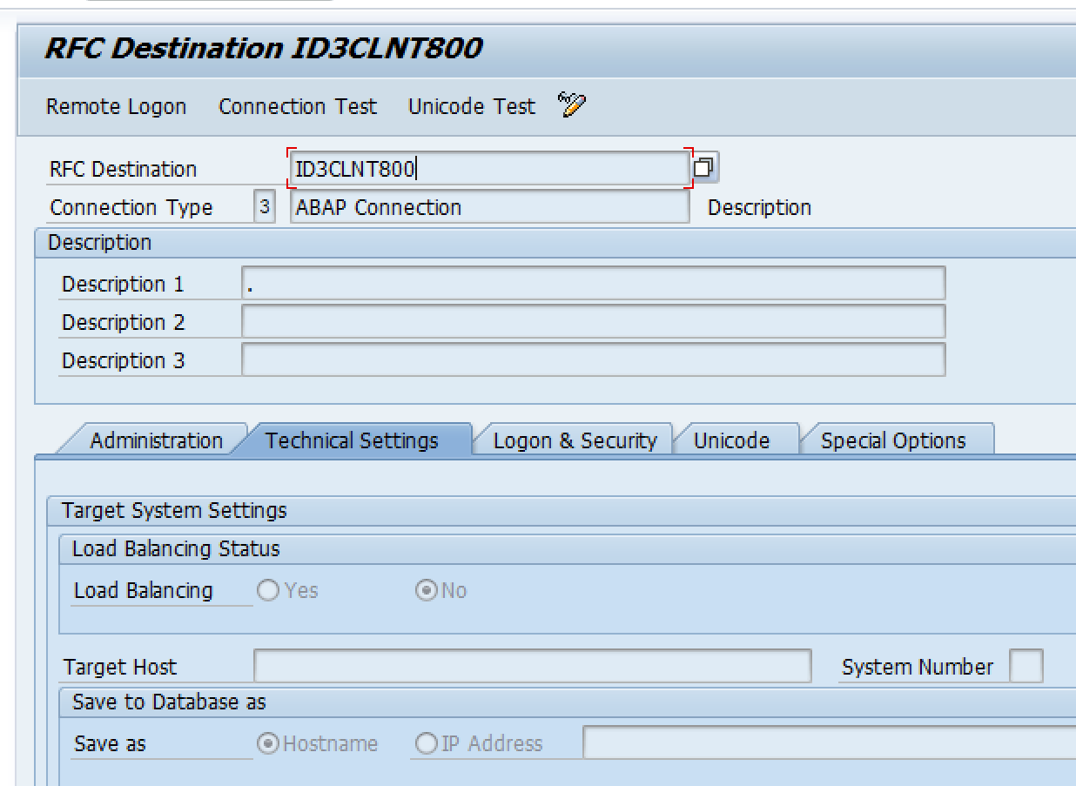Screen dimensions: 1076x786
Task: Click the value help icon beside RFC Destination
Action: click(x=704, y=167)
